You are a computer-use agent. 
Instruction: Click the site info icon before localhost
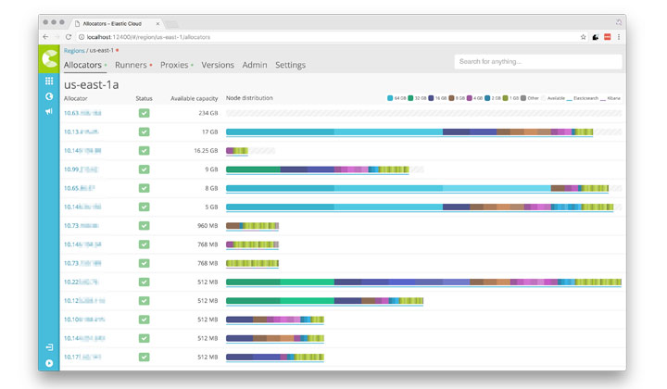82,37
